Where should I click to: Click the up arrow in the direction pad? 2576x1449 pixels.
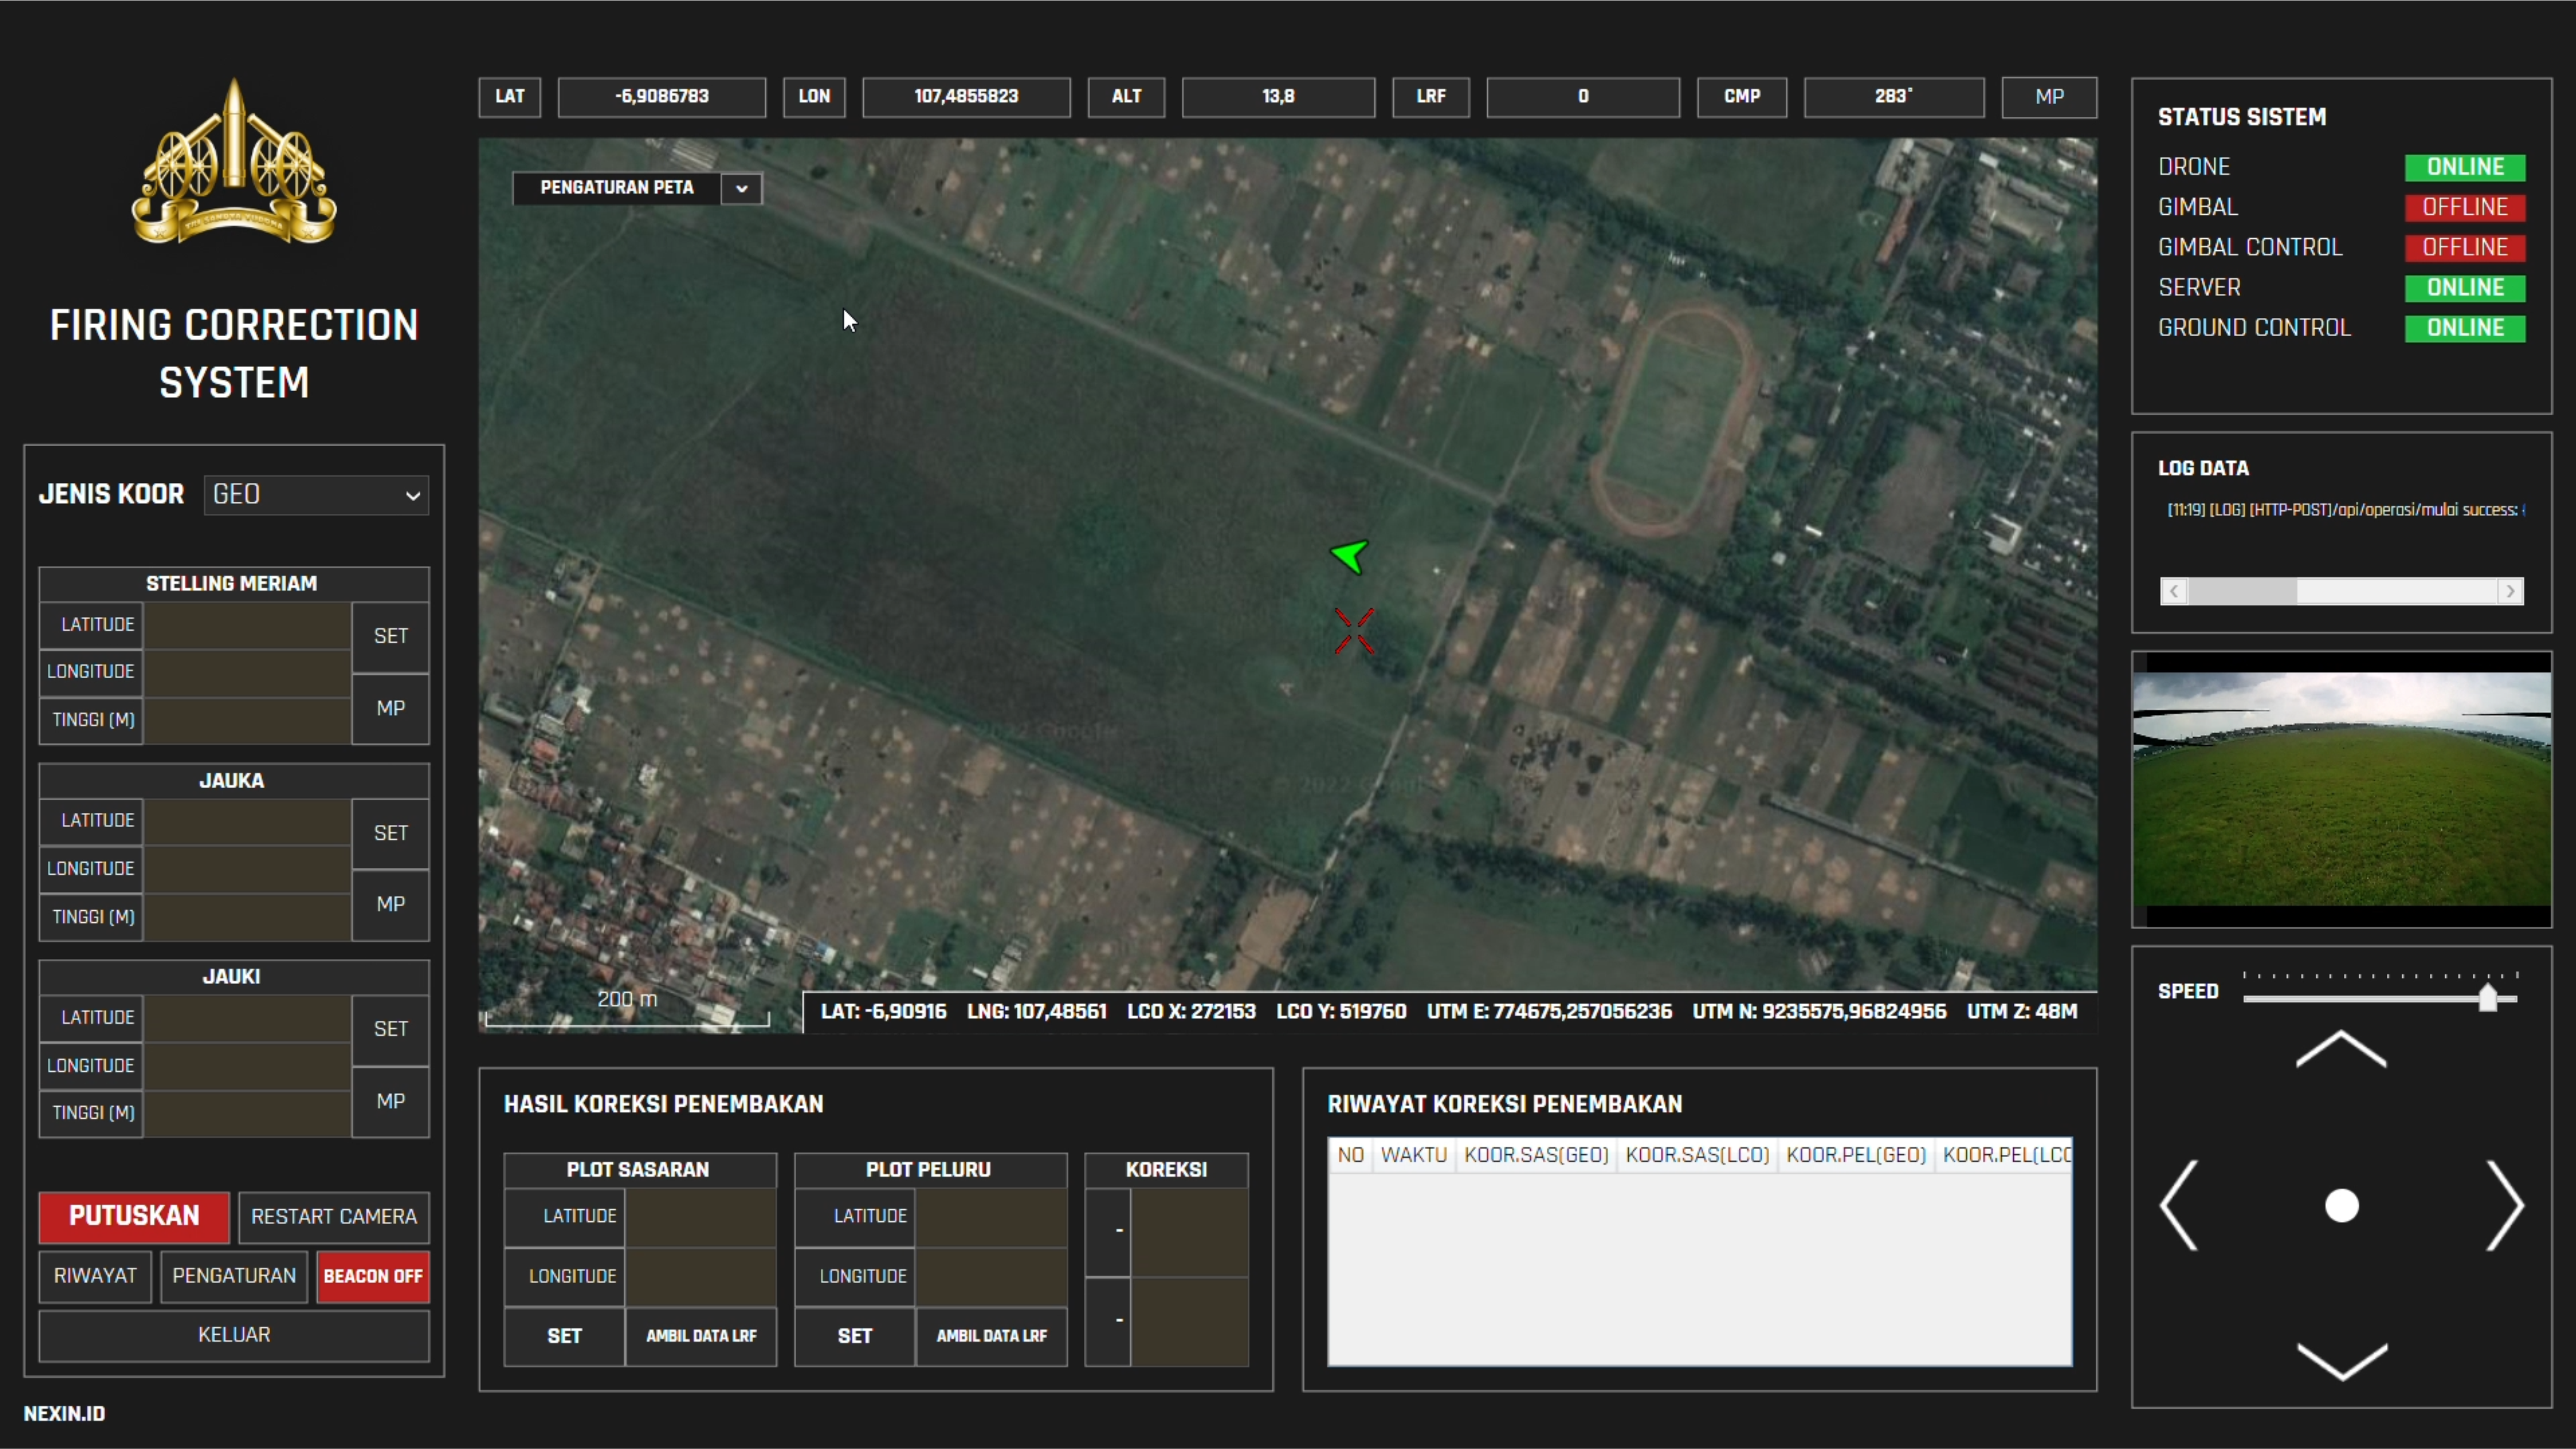pyautogui.click(x=2340, y=1049)
